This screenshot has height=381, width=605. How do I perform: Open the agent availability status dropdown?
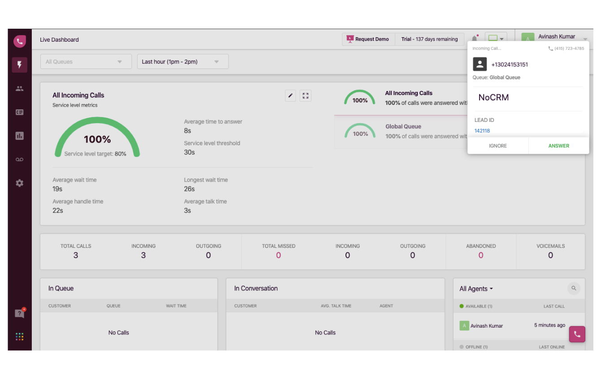pos(496,39)
